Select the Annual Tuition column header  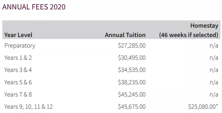coord(125,35)
